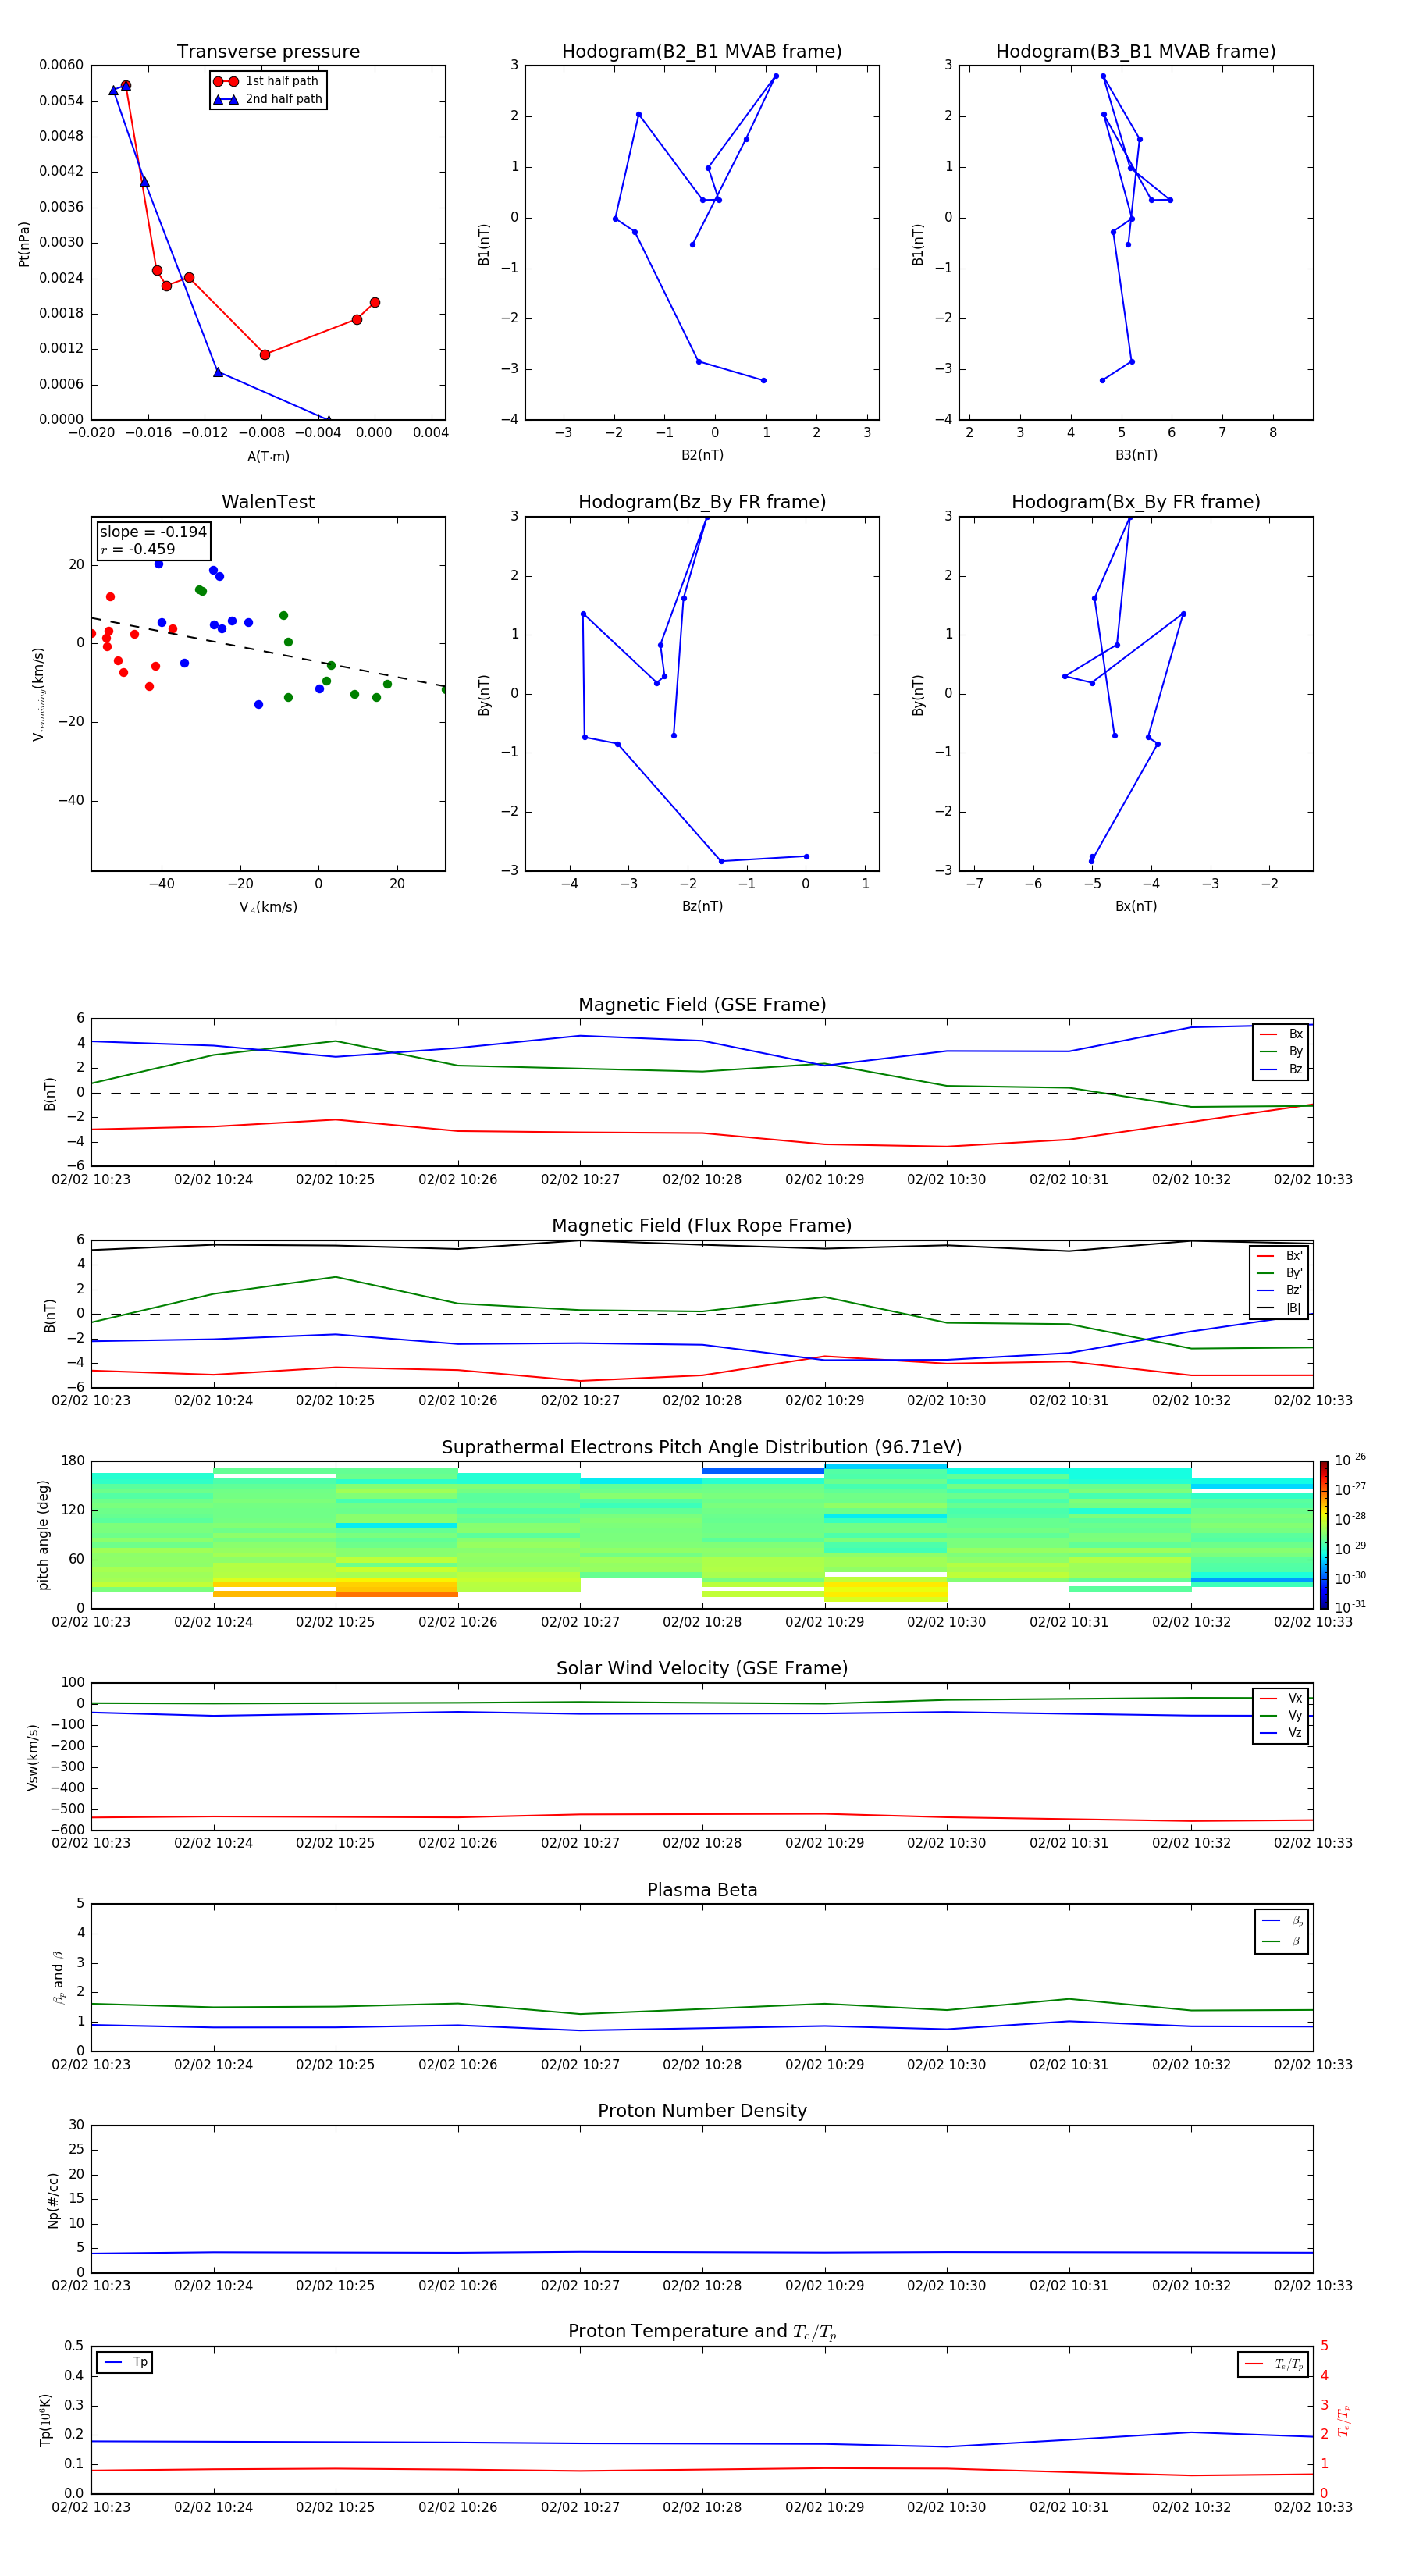
Task: Click the 'slope = -0.194' annotation
Action: click(153, 532)
